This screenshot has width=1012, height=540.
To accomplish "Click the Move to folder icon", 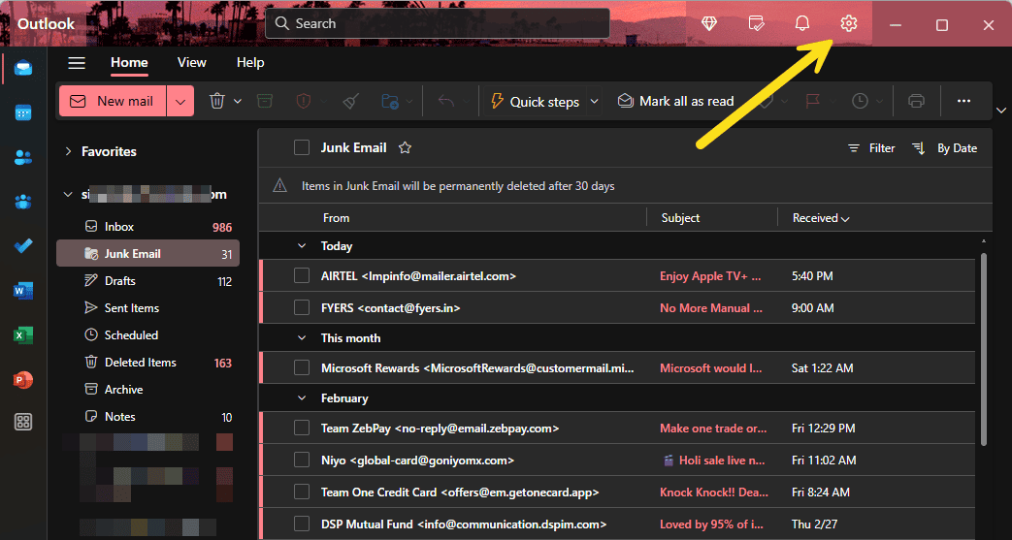I will tap(390, 101).
